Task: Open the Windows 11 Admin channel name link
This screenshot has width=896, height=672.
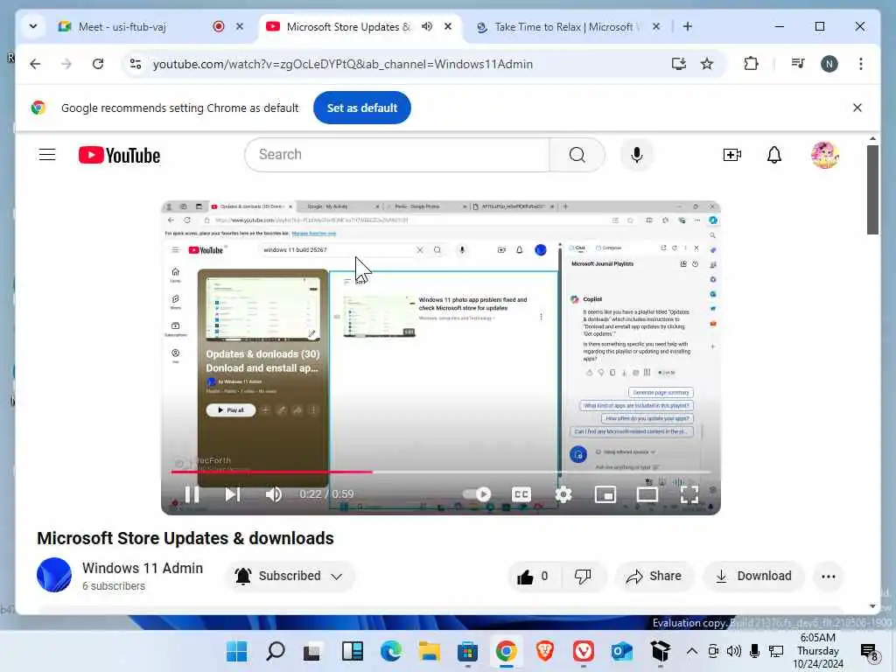Action: (143, 568)
